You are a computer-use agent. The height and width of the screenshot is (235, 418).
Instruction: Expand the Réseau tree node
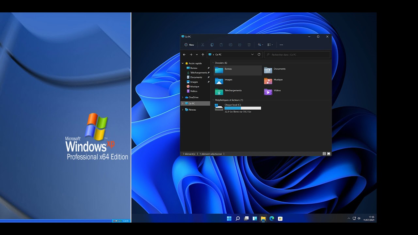183,110
